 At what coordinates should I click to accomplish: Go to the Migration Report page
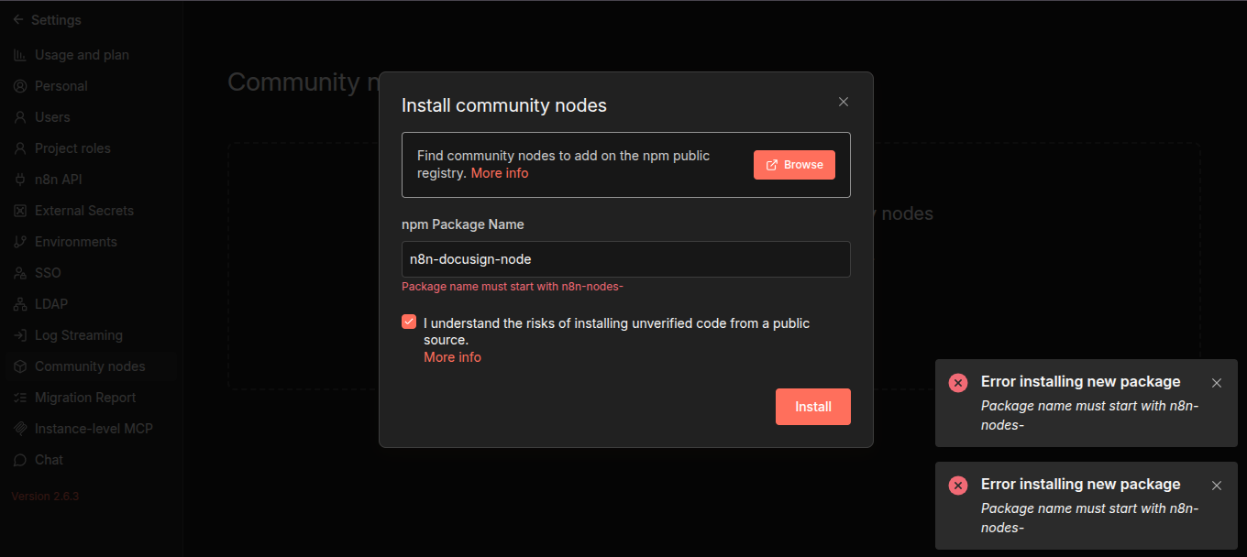84,398
